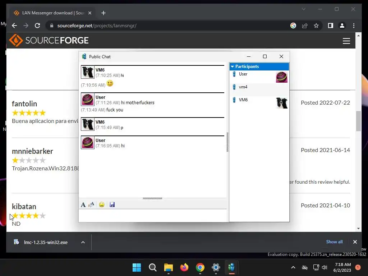
Task: Close the LAN Messenger download tab
Action: point(89,13)
